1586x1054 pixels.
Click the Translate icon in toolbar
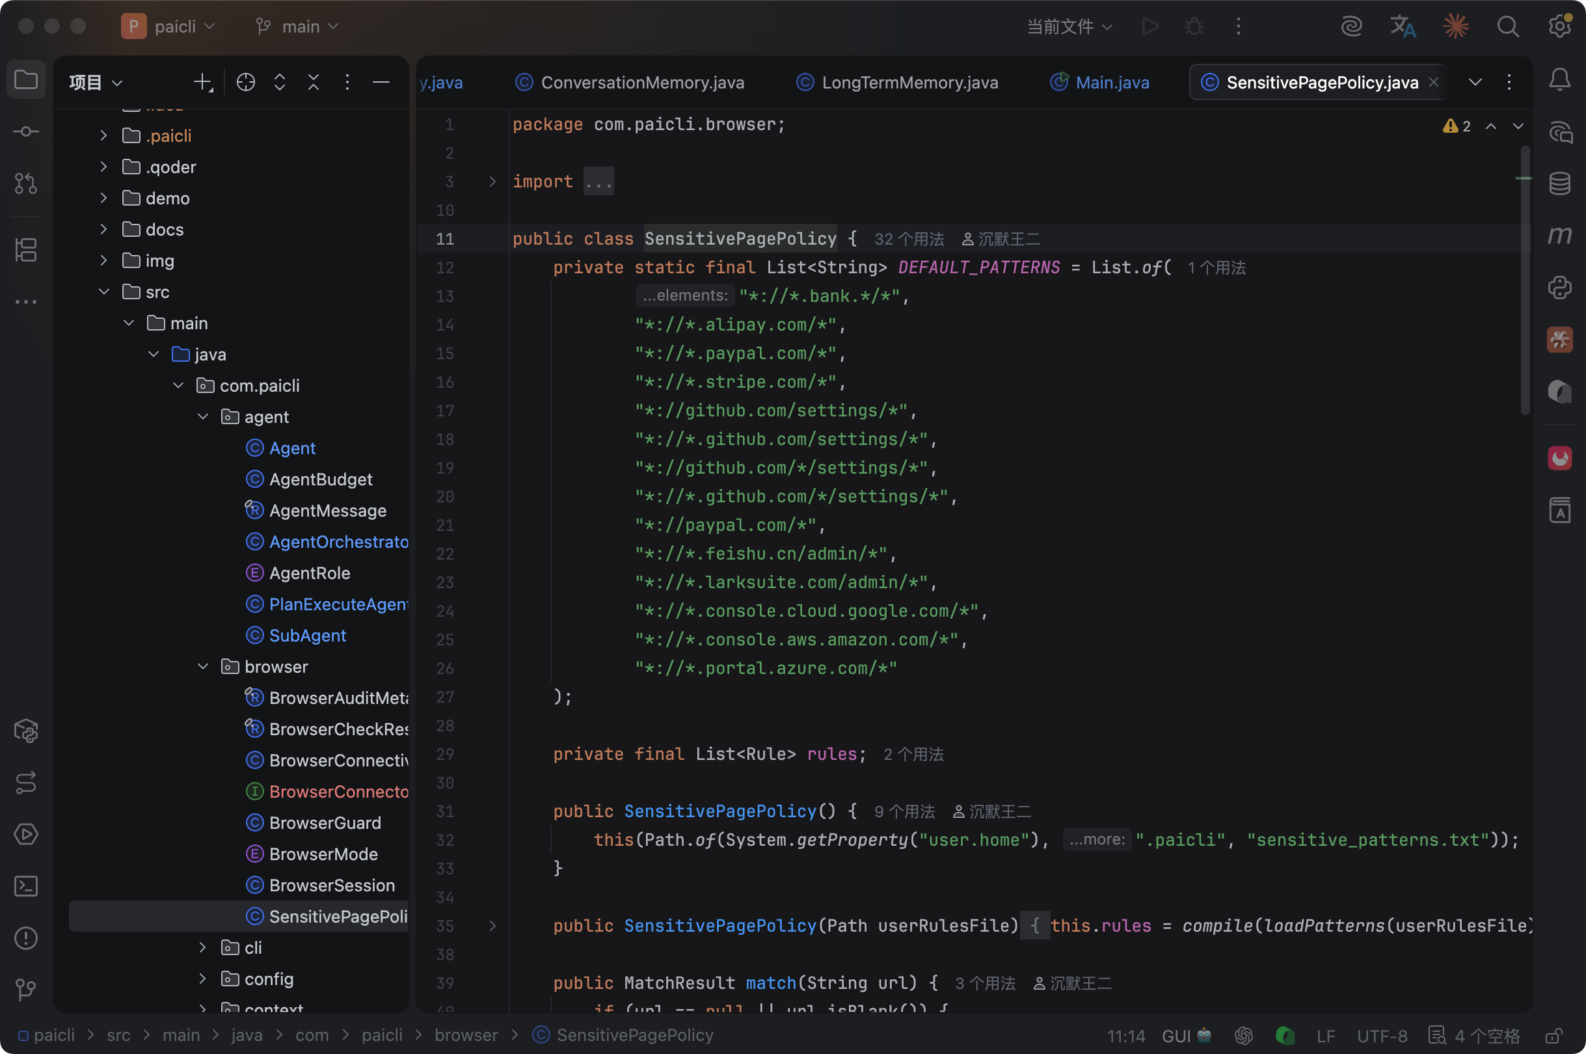click(x=1403, y=26)
